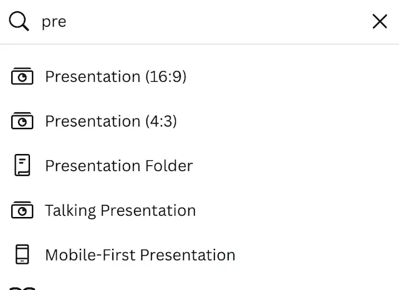
Task: Click the word "Mobile-First" in fifth suggestion
Action: tap(90, 255)
